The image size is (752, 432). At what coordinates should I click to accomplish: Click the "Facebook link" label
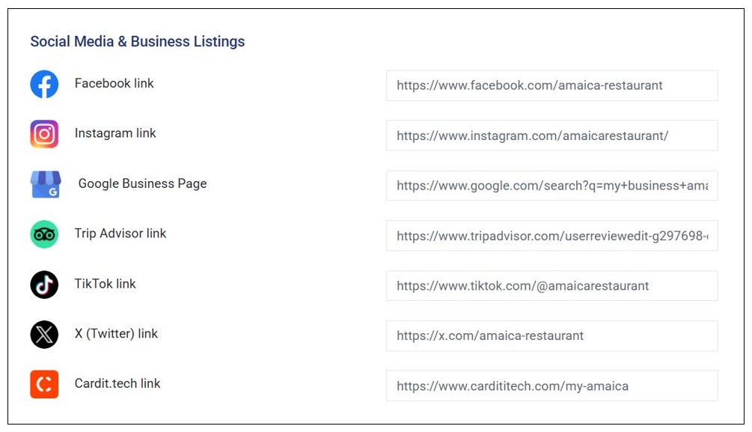point(114,83)
